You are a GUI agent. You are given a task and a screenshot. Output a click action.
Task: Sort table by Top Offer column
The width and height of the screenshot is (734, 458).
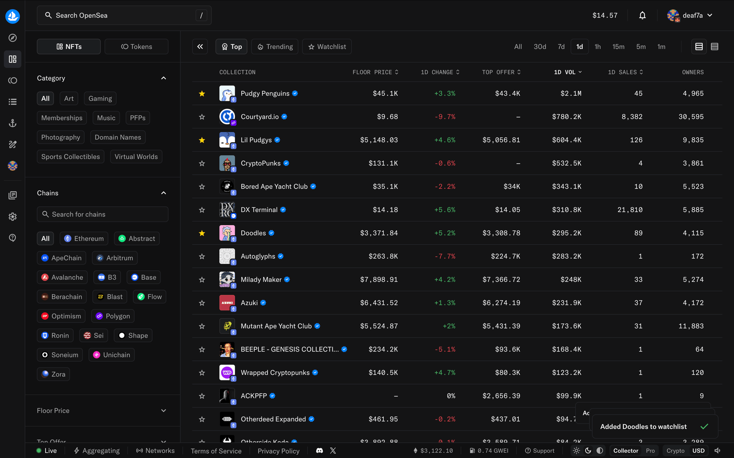pyautogui.click(x=501, y=72)
